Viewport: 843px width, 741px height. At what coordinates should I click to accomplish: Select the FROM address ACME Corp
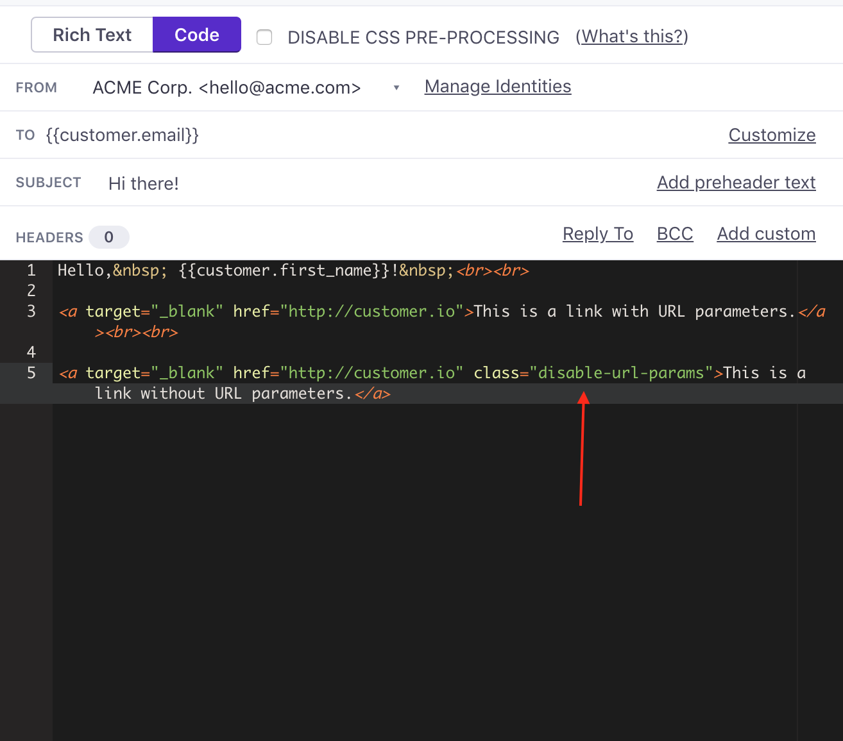pos(226,87)
